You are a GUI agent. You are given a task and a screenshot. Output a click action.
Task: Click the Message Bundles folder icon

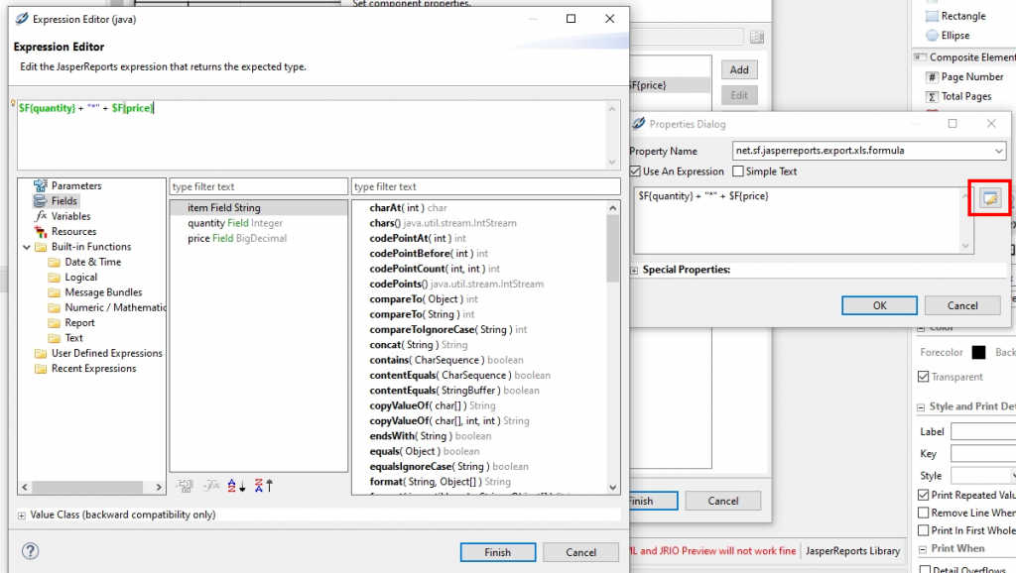pyautogui.click(x=55, y=292)
